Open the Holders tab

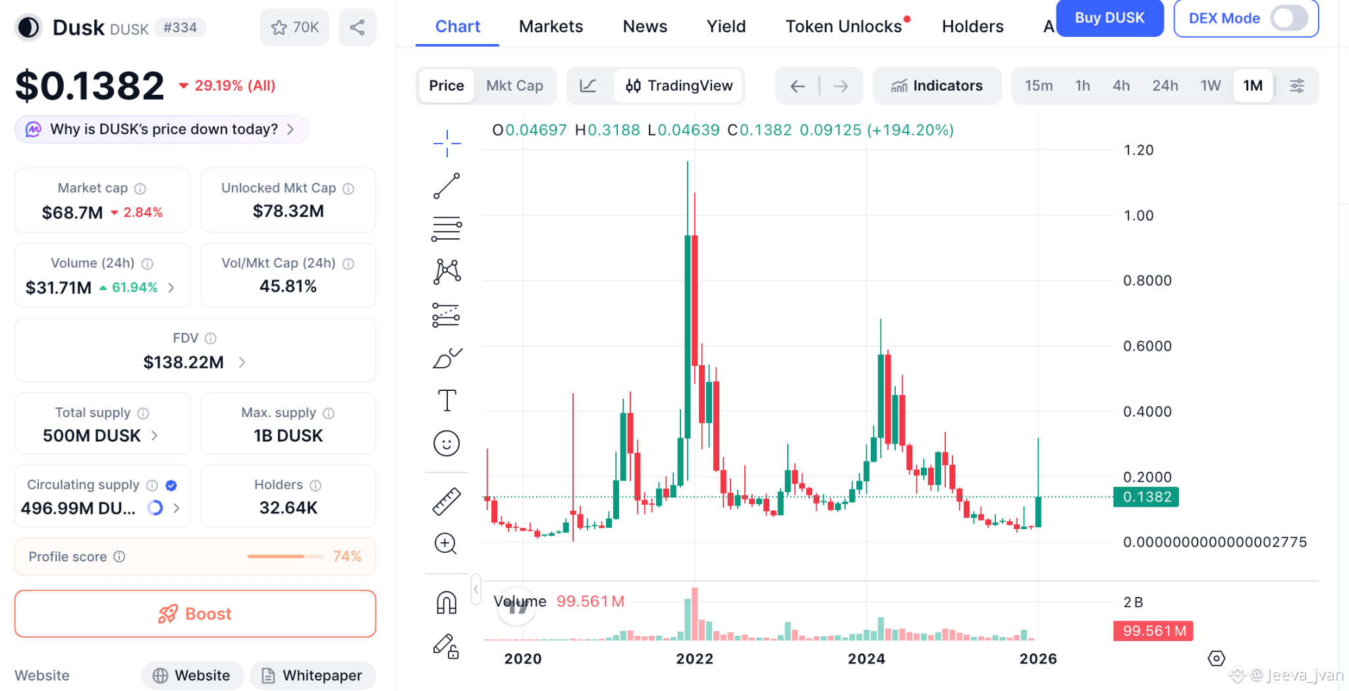pyautogui.click(x=972, y=26)
